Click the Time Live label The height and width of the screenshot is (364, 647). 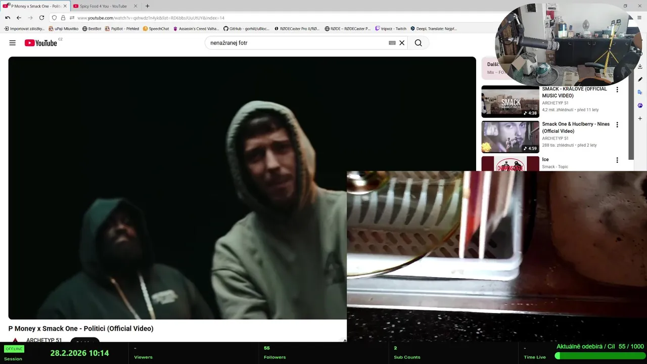click(535, 357)
